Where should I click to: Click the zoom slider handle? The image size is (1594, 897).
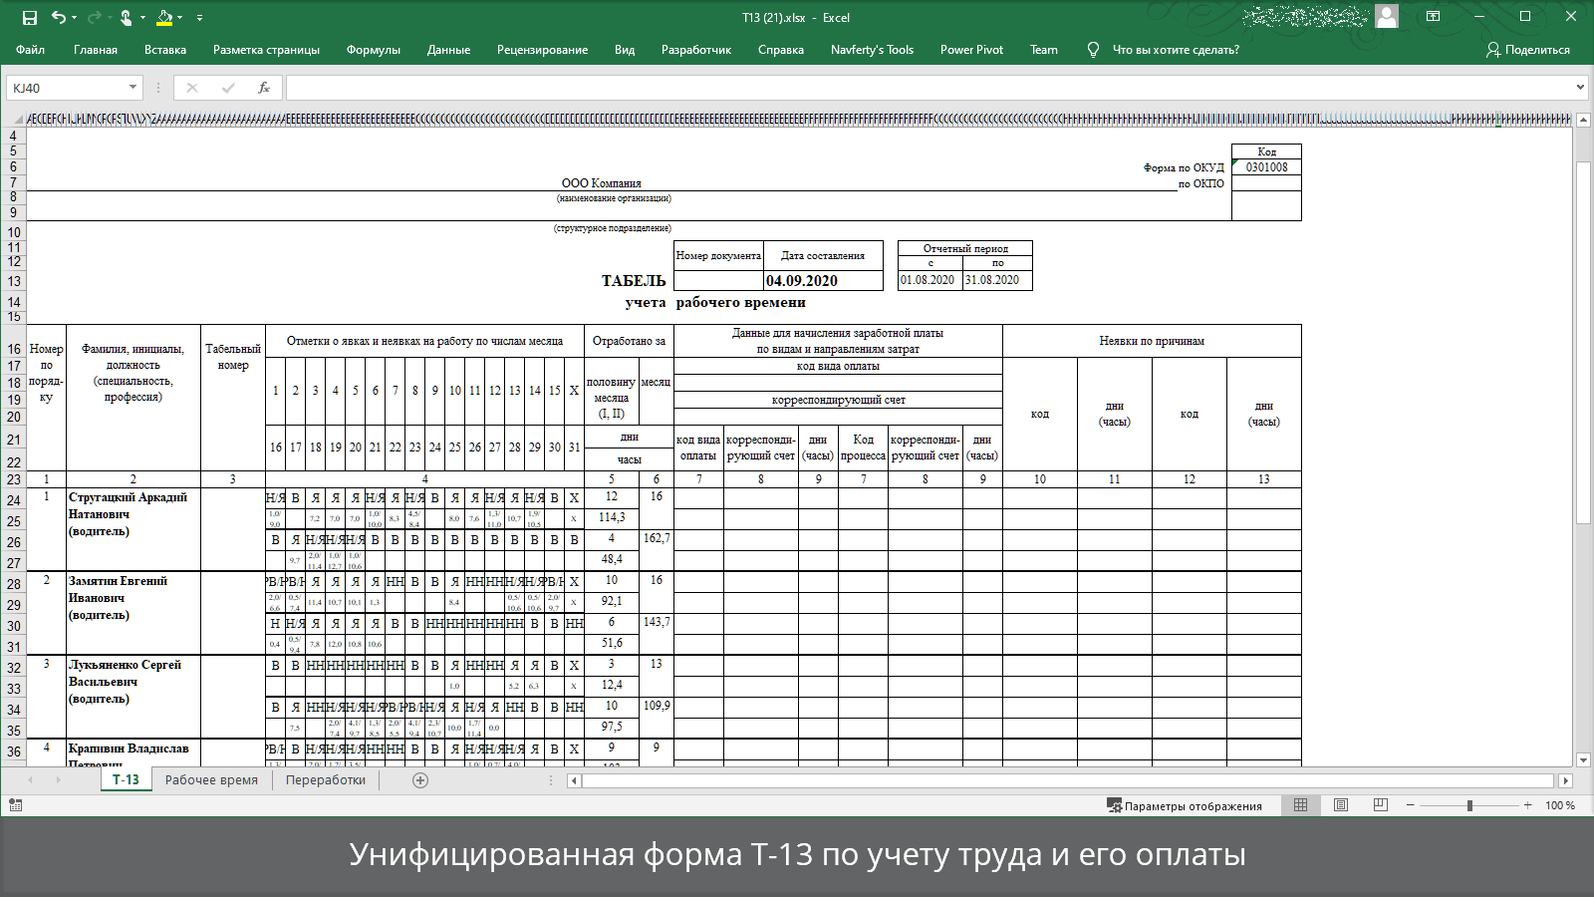(x=1469, y=805)
